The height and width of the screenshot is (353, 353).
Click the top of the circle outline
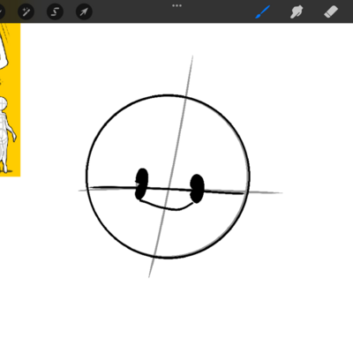tap(168, 95)
